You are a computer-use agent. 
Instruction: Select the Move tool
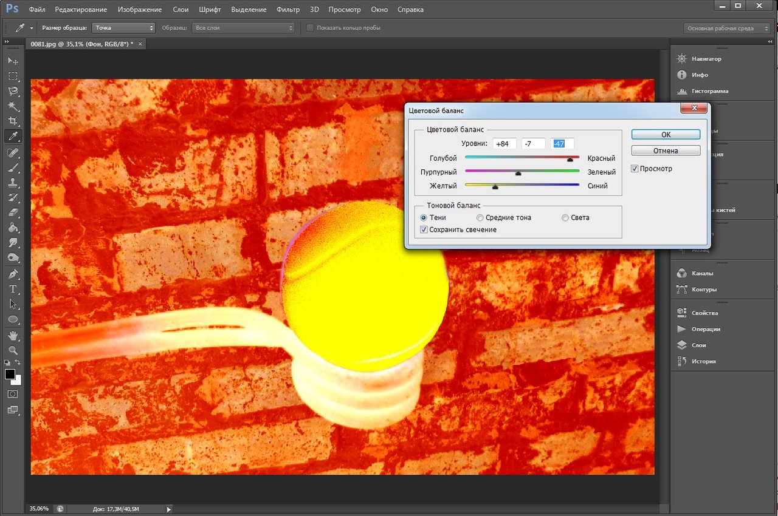(x=13, y=61)
